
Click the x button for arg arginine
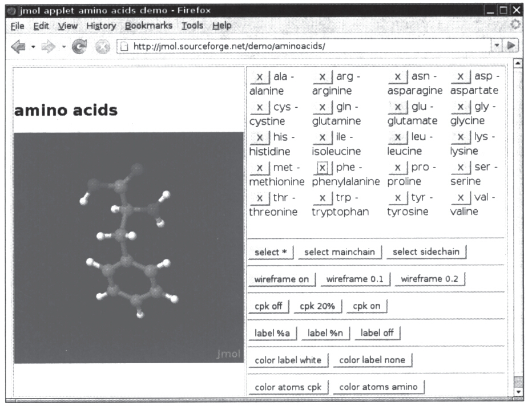click(323, 77)
